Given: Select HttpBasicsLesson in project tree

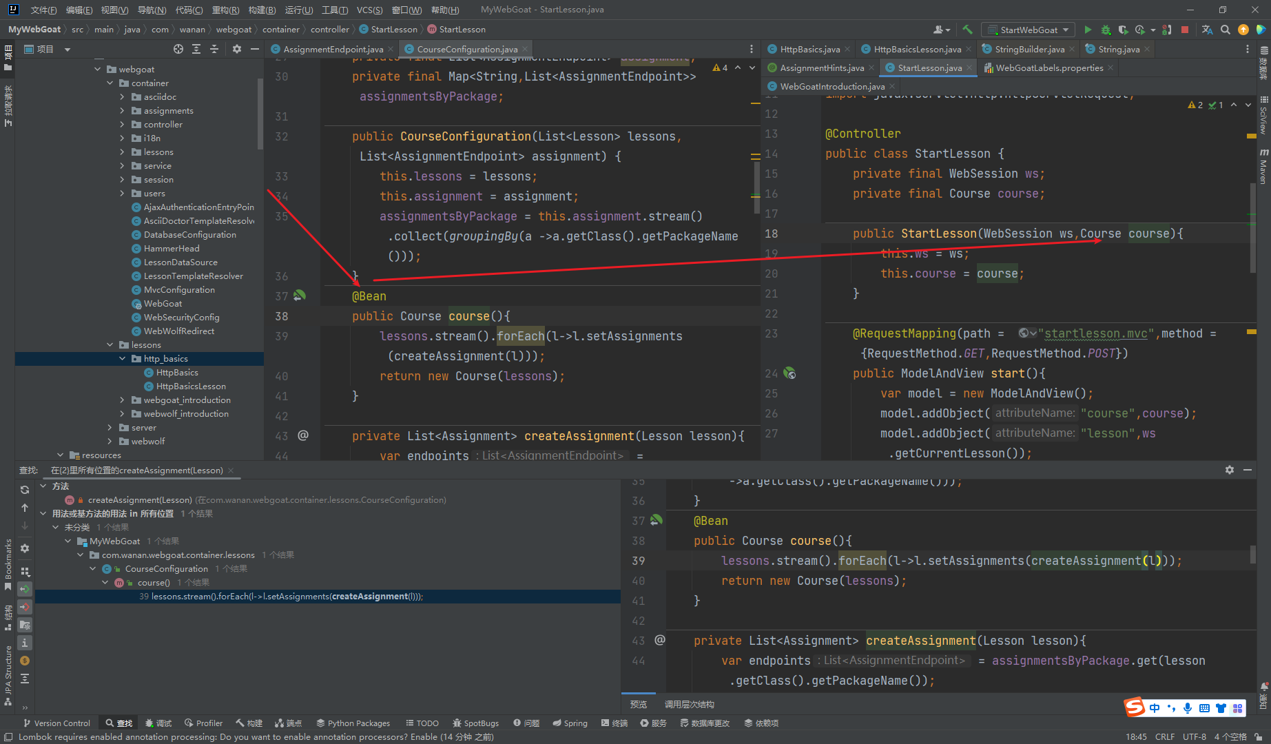Looking at the screenshot, I should 191,386.
